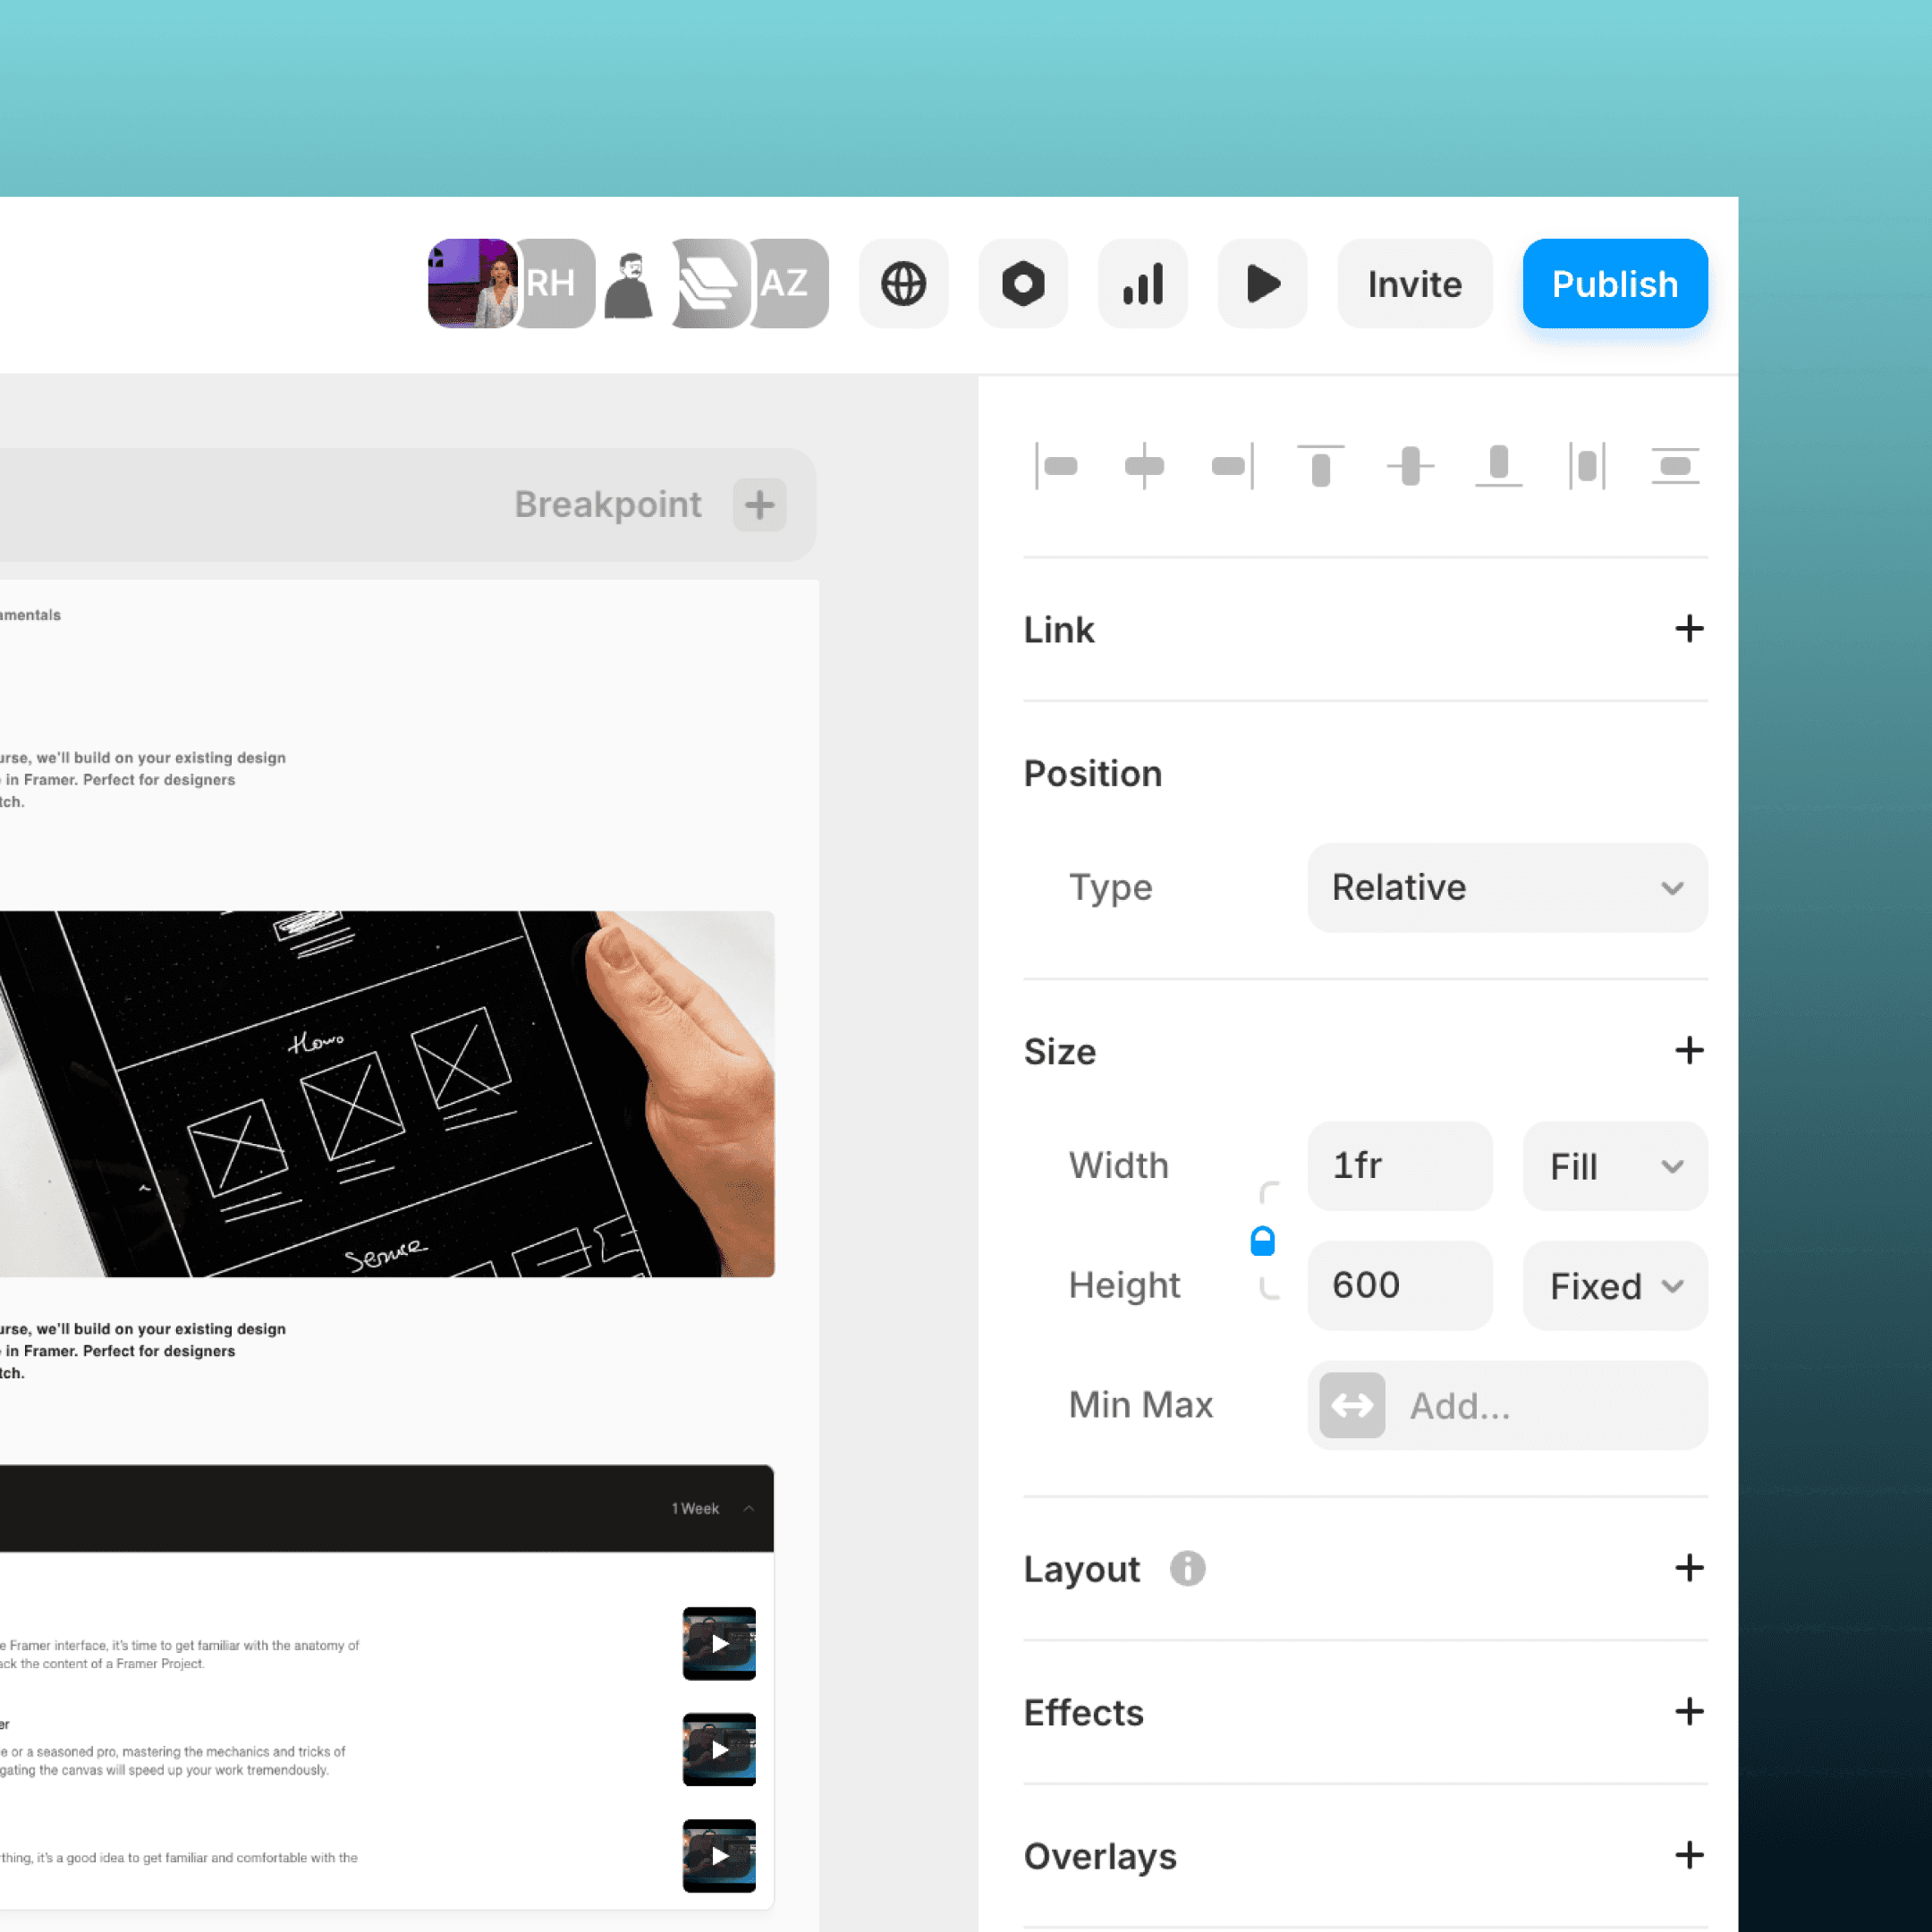Add a Link with plus icon
Viewport: 1932px width, 1932px height.
click(x=1689, y=629)
